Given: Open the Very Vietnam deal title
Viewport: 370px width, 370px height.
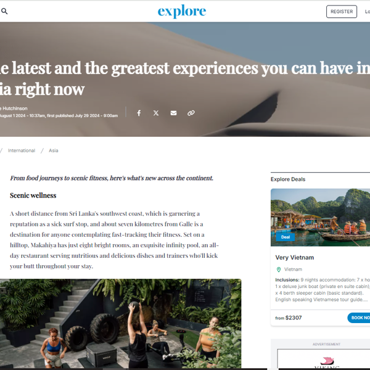Looking at the screenshot, I should pyautogui.click(x=295, y=257).
